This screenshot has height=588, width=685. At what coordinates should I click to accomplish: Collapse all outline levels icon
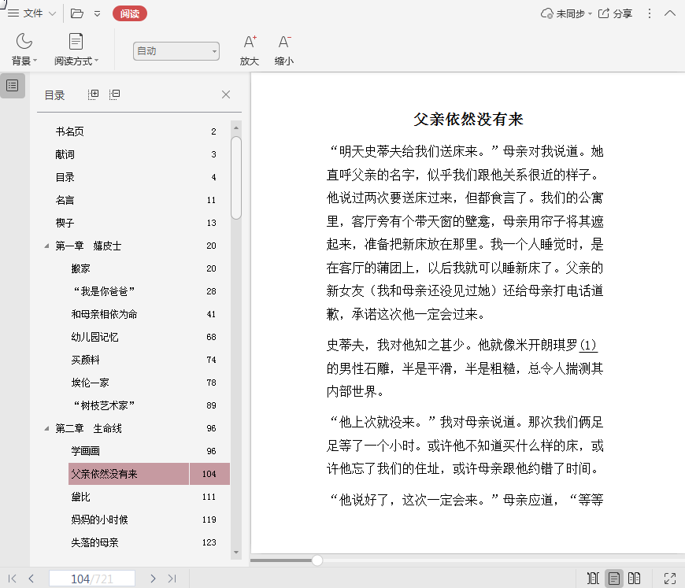click(x=114, y=94)
